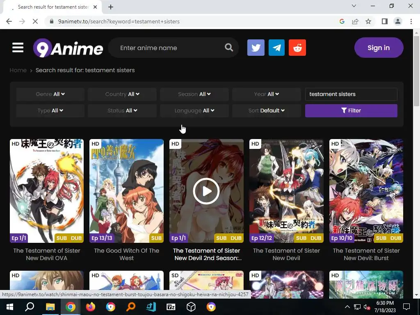This screenshot has width=420, height=315.
Task: Open the Telegram social link
Action: click(277, 48)
